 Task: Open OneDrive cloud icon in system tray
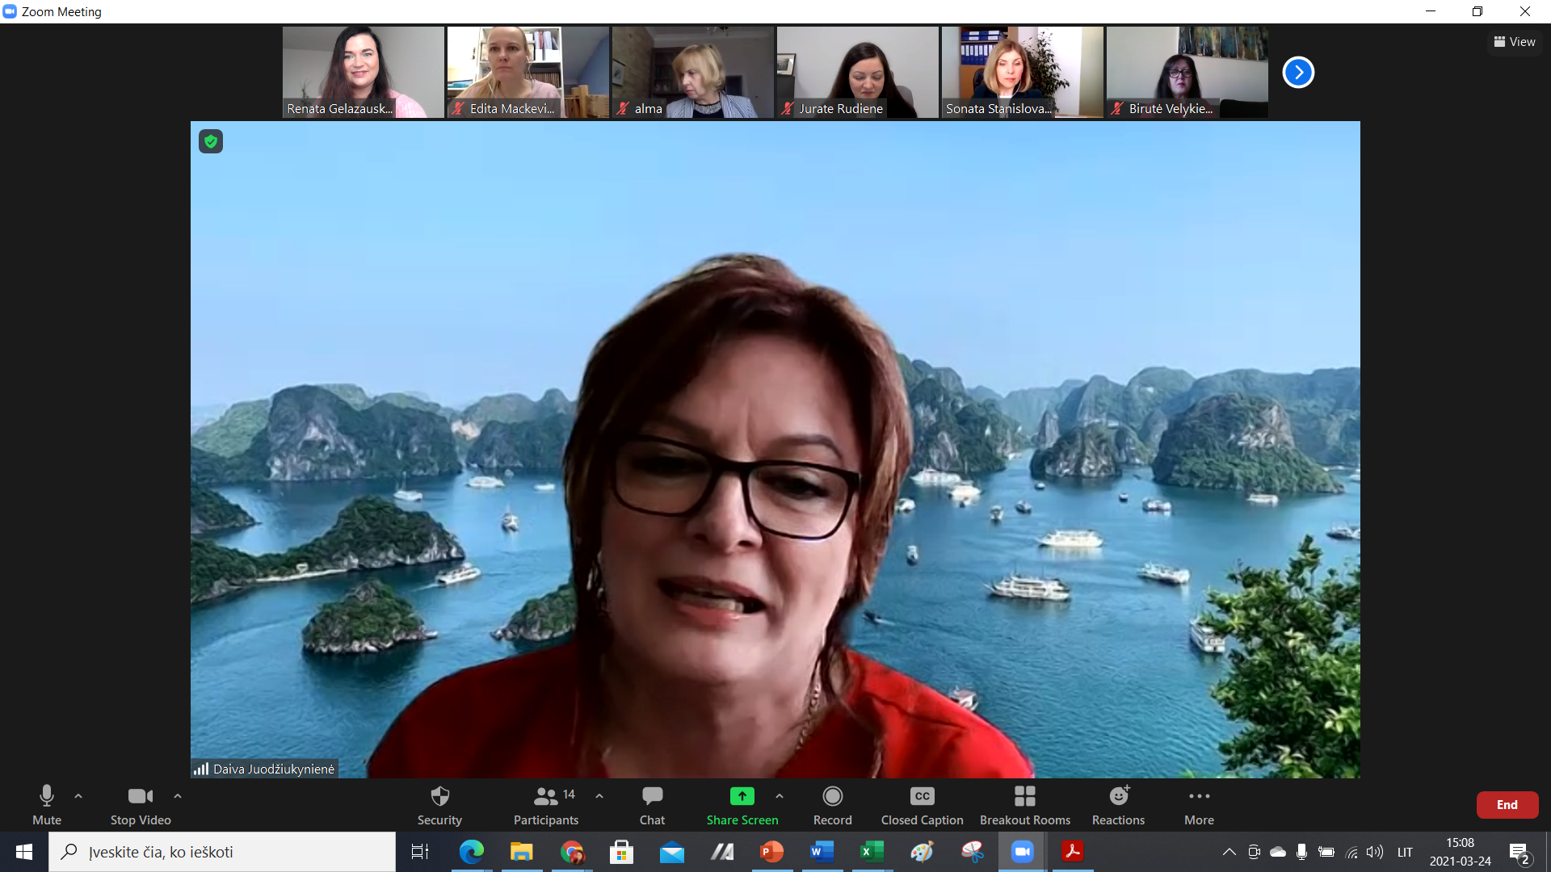[x=1278, y=852]
